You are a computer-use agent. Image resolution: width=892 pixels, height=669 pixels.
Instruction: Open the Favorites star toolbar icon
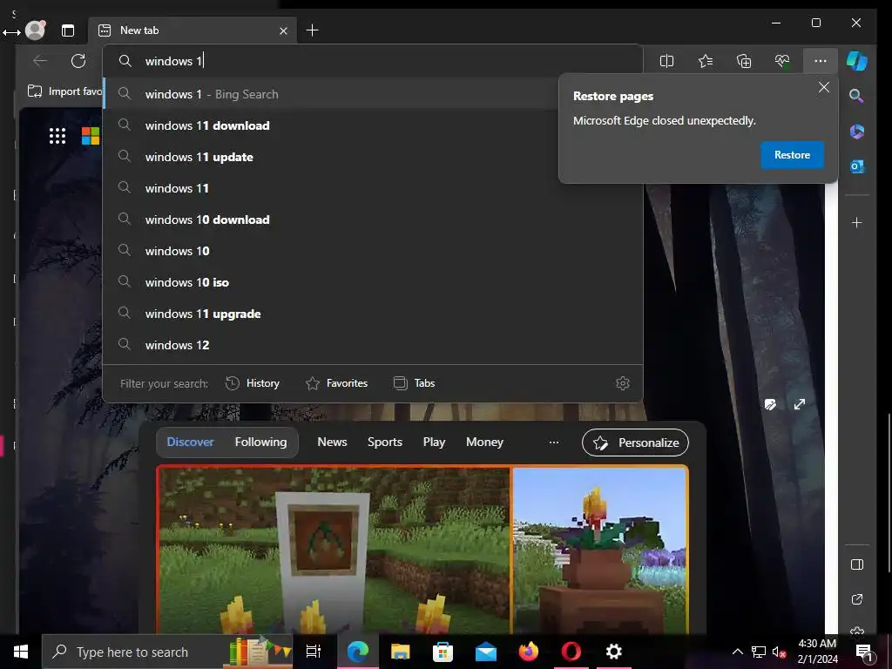pyautogui.click(x=706, y=61)
